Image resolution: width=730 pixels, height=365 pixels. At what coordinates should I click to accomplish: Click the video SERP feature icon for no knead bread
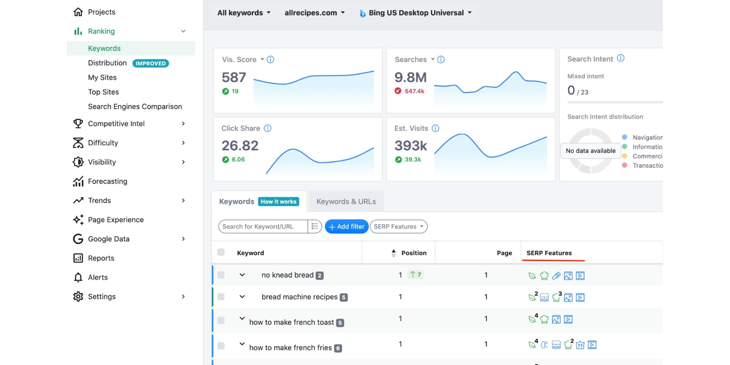[x=580, y=276]
